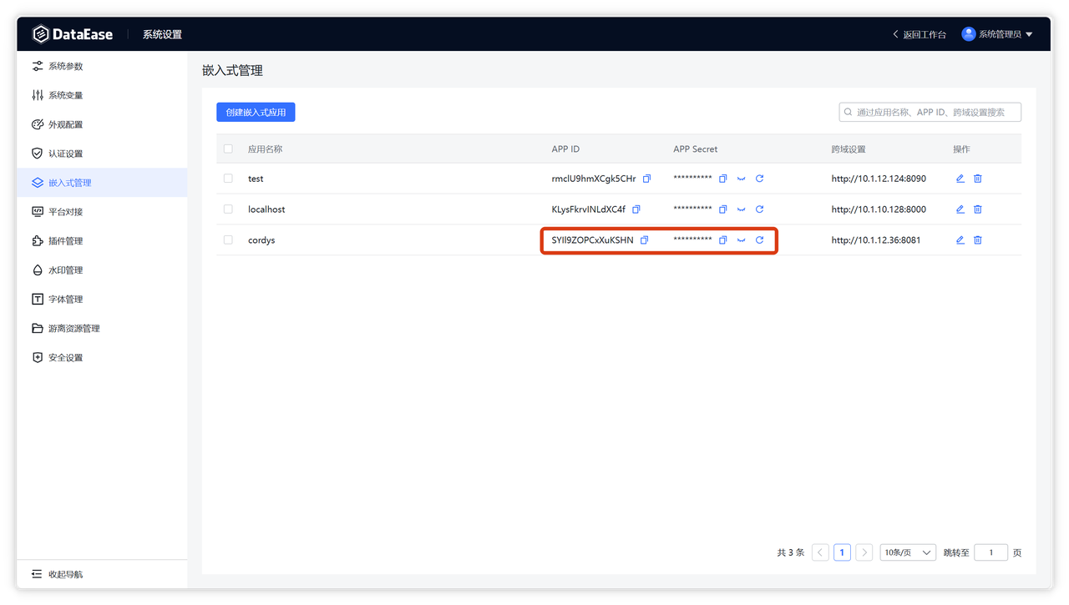Delete the localhost embedded app
This screenshot has width=1069, height=605.
coord(978,209)
